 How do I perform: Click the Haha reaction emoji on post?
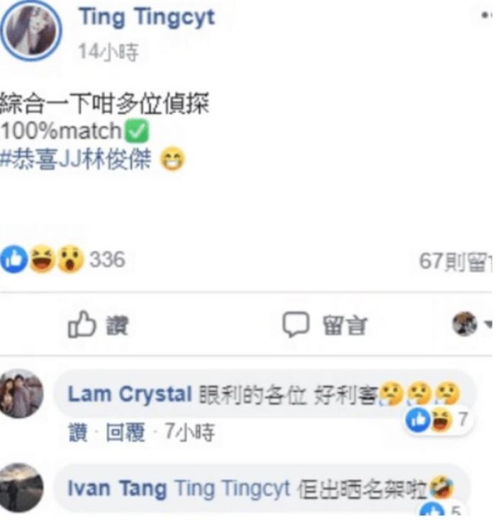[42, 259]
